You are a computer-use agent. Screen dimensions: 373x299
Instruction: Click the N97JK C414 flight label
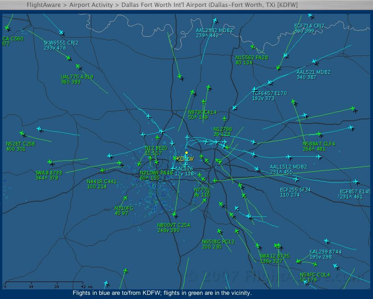tap(202, 115)
